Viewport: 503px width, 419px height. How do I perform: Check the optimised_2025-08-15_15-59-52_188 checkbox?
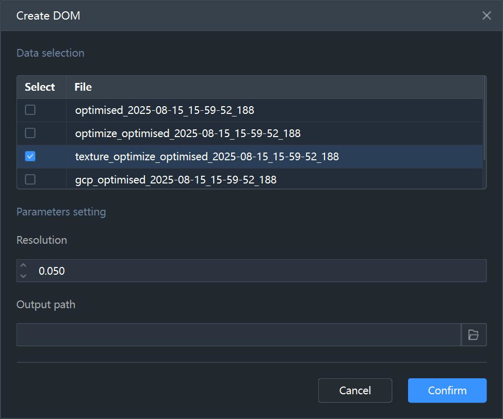(30, 110)
